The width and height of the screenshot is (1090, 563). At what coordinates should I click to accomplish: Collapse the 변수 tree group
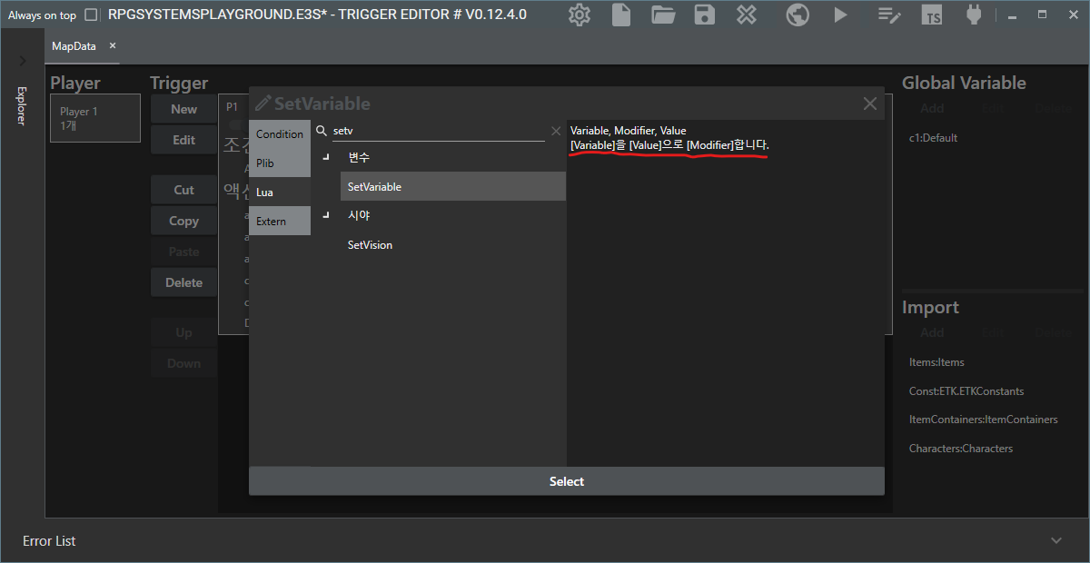325,158
